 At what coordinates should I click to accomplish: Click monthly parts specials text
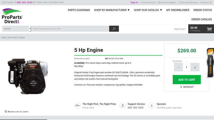(169, 108)
